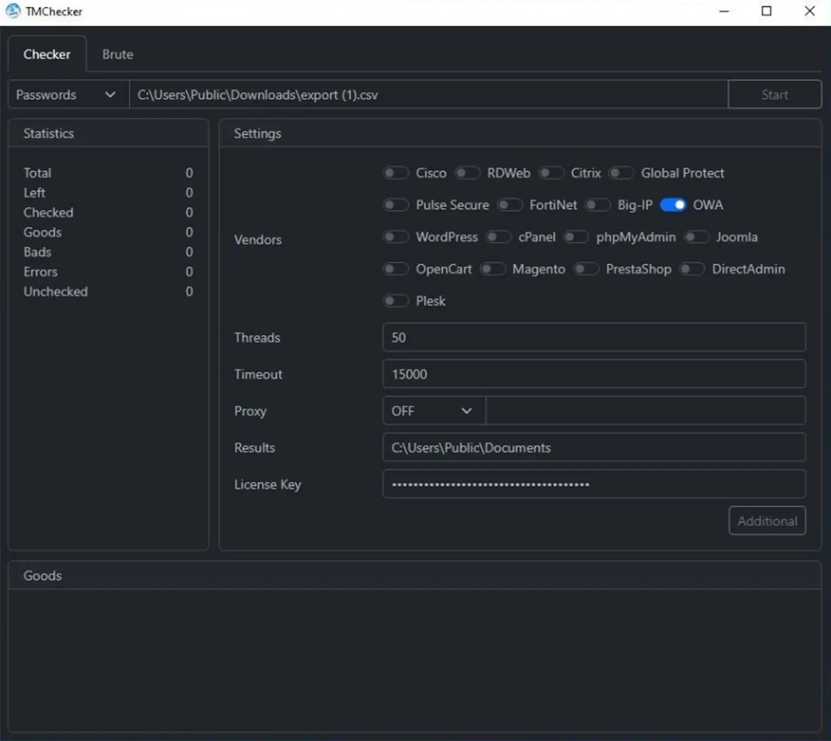The image size is (831, 741).
Task: Click the Timeout field showing 15000
Action: coord(593,374)
